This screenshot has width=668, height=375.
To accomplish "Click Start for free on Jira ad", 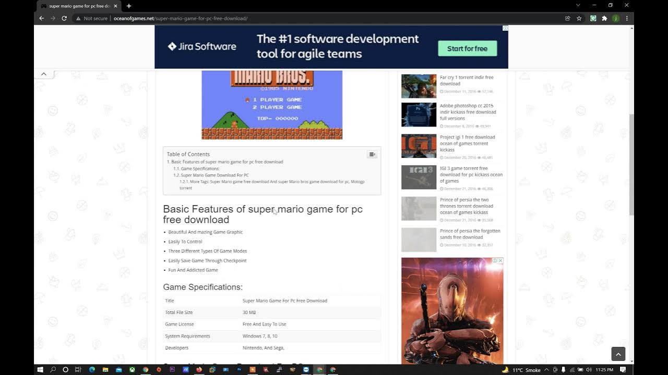I will (x=467, y=48).
